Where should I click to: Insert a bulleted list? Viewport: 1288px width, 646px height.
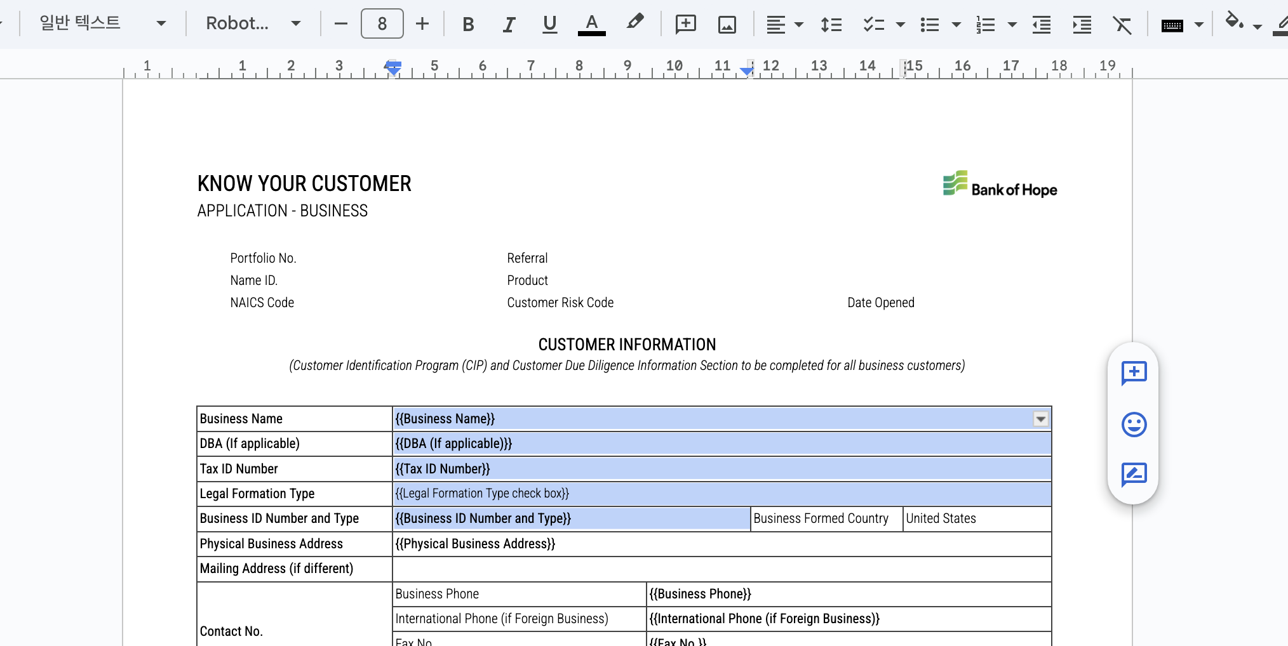930,24
